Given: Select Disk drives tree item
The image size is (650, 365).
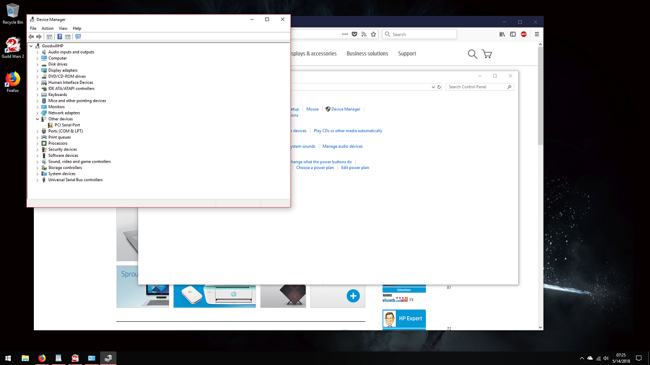Looking at the screenshot, I should click(58, 64).
